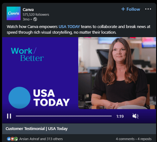The width and height of the screenshot is (157, 142).
Task: Click the Customer Testimonial video title
Action: pos(37,129)
